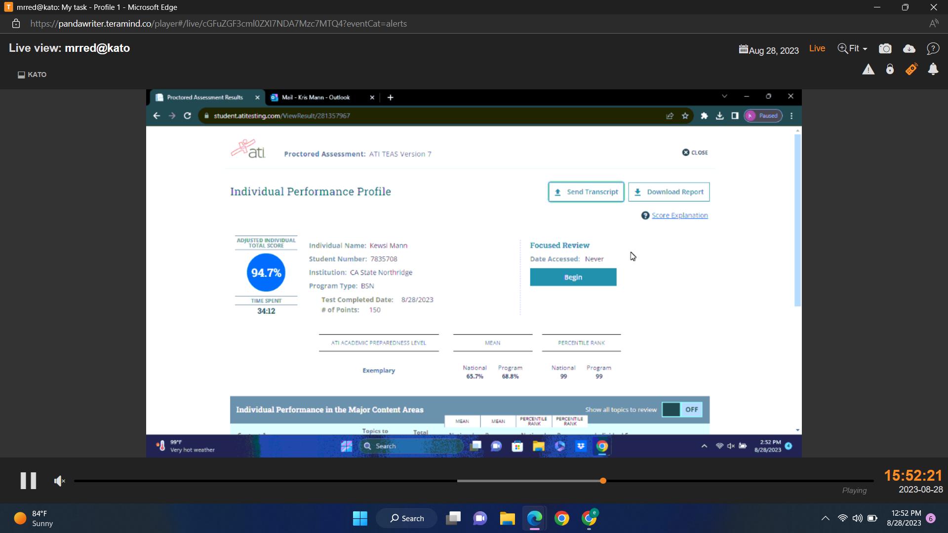Click the Download Report button

click(669, 192)
